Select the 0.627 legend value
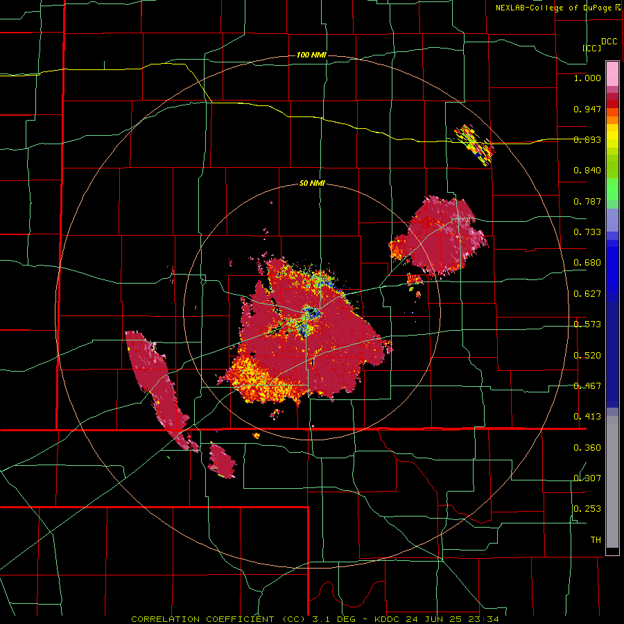The image size is (624, 624). click(x=587, y=294)
